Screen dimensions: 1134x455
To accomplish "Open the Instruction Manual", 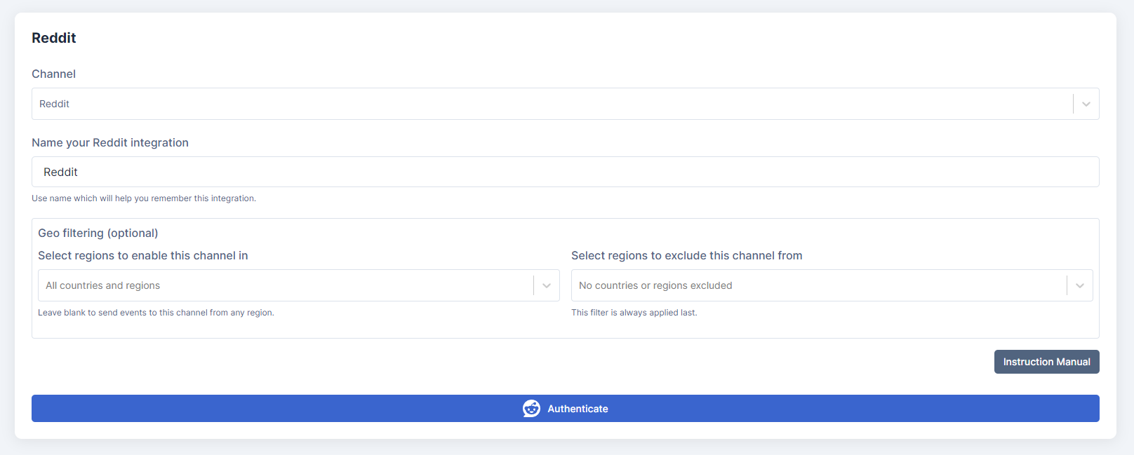I will [x=1046, y=362].
